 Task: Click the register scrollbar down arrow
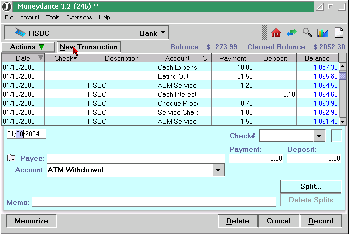pyautogui.click(x=343, y=121)
